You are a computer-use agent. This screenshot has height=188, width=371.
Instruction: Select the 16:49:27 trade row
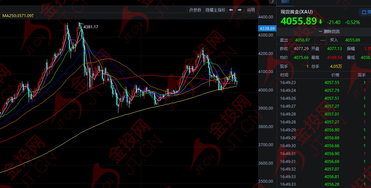tap(324, 106)
